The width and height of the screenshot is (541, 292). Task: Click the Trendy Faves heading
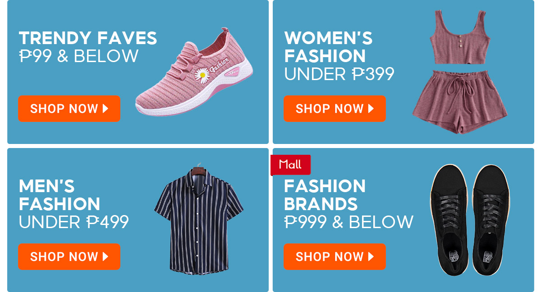point(88,38)
